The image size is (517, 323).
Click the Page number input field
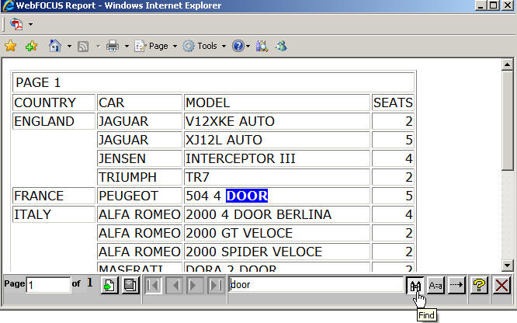coord(48,285)
